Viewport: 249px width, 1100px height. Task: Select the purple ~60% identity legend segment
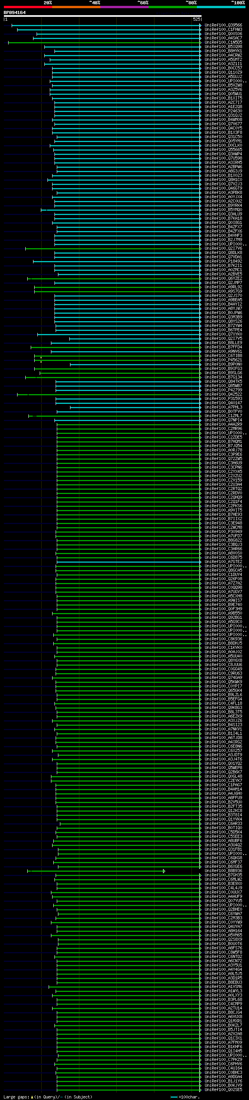point(125,7)
